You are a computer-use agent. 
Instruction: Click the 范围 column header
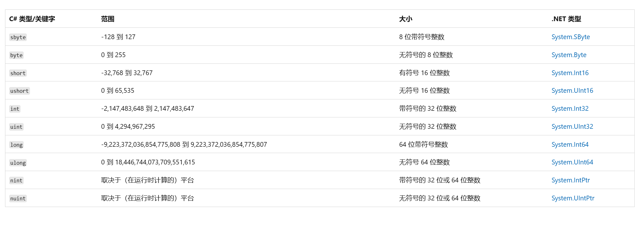(108, 19)
